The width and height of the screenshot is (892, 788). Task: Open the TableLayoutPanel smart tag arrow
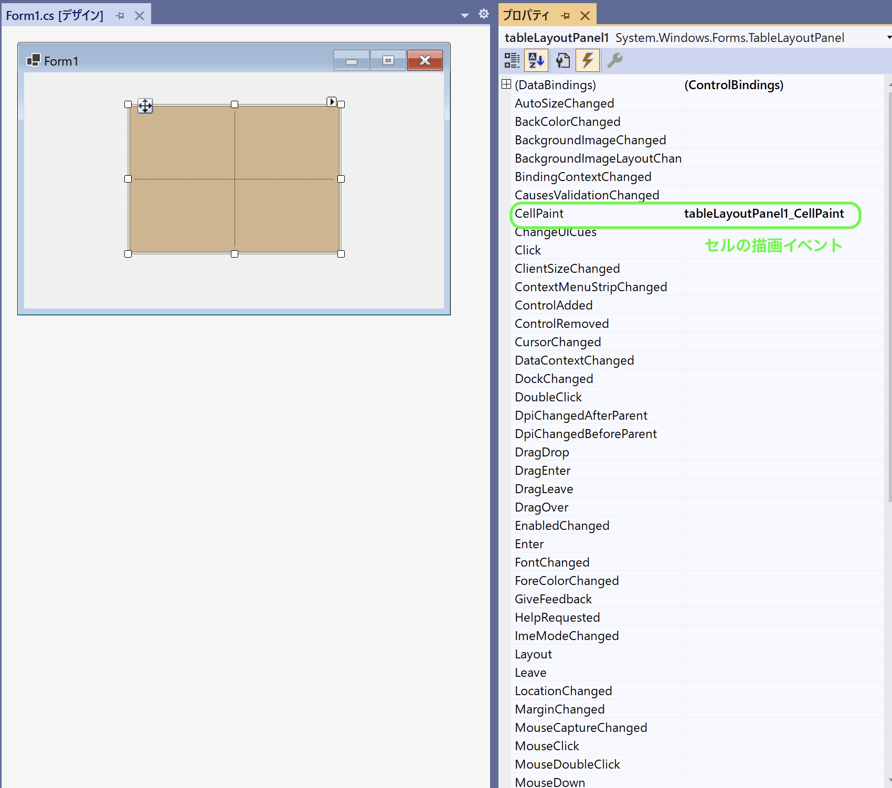point(331,102)
